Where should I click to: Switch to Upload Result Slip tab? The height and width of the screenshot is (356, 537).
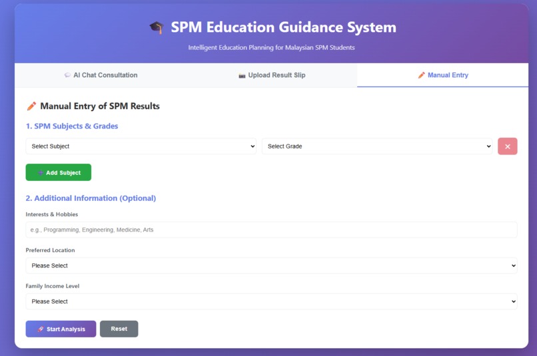[272, 75]
